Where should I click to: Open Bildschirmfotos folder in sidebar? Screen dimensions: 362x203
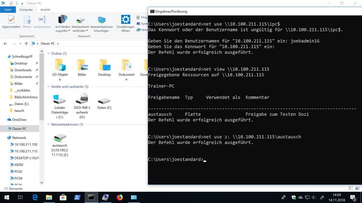[x=26, y=97]
